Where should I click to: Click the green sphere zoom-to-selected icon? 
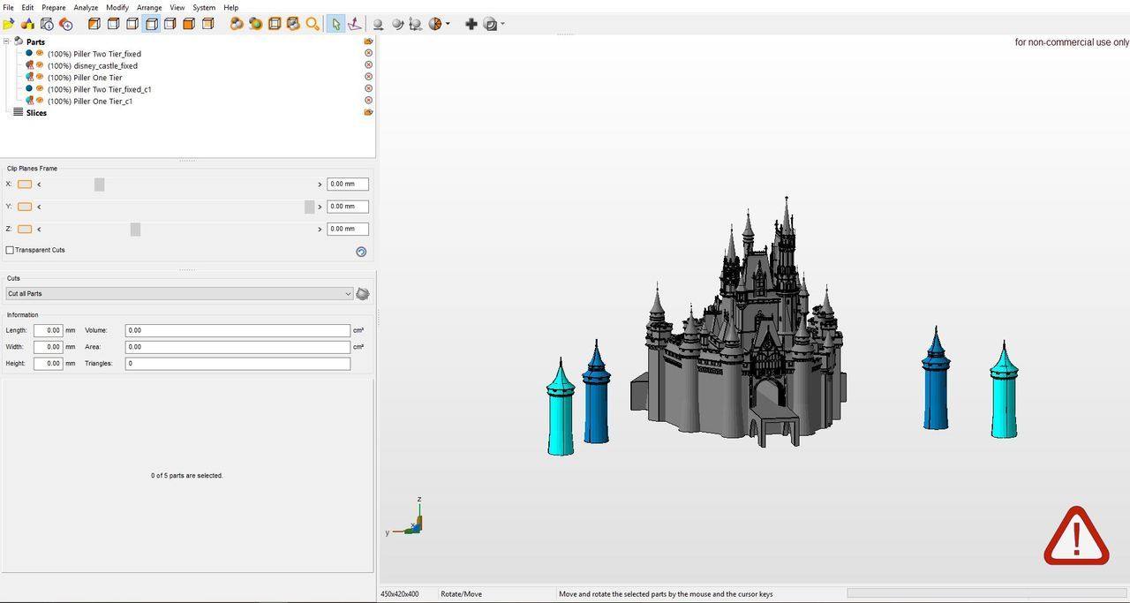tap(255, 24)
